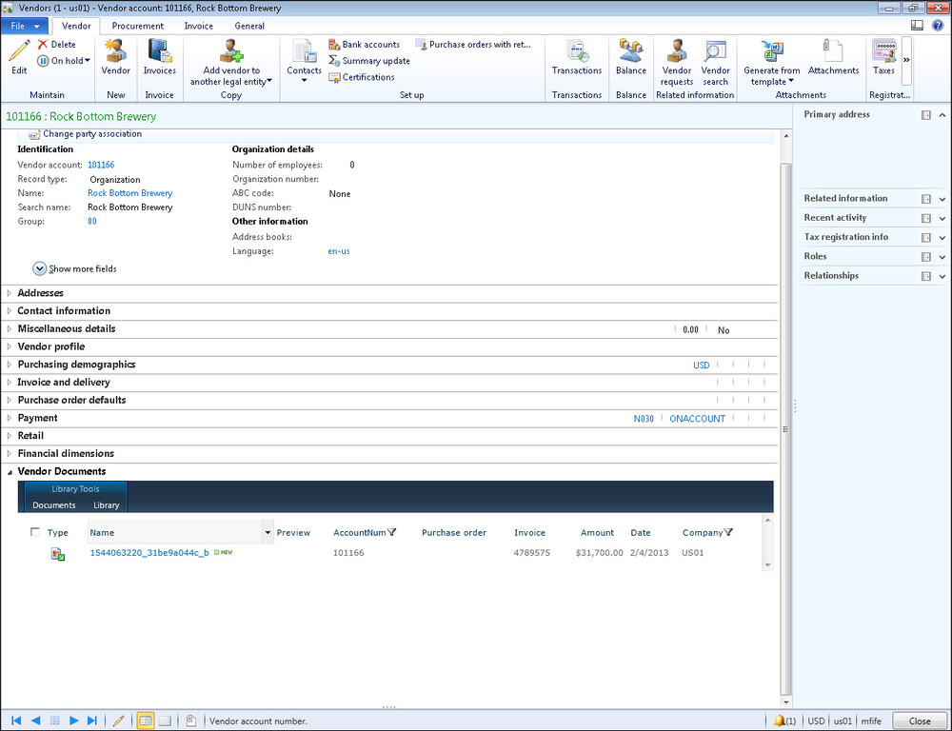
Task: Open vendor group 80 link
Action: pyautogui.click(x=91, y=222)
